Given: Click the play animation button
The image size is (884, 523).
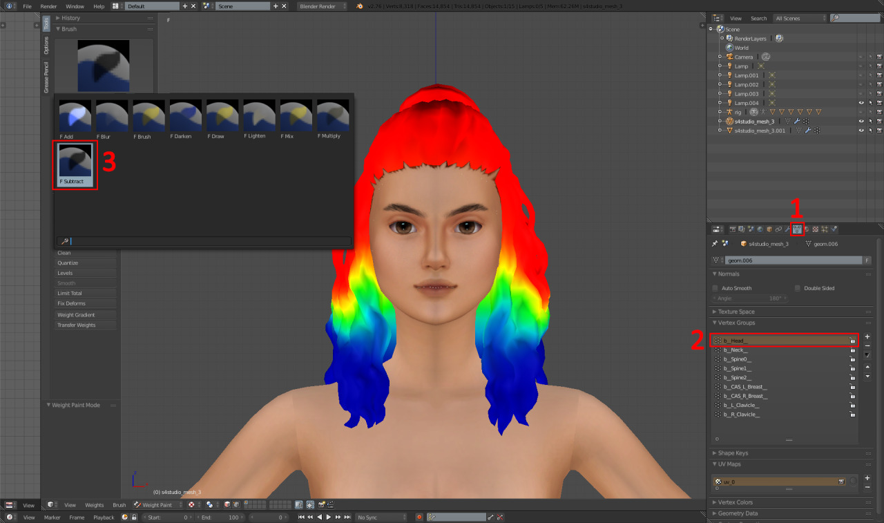Looking at the screenshot, I should pos(329,517).
